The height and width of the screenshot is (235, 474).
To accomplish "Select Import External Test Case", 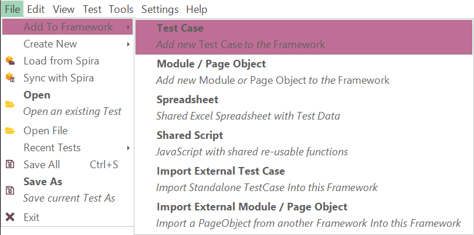I will [x=304, y=179].
